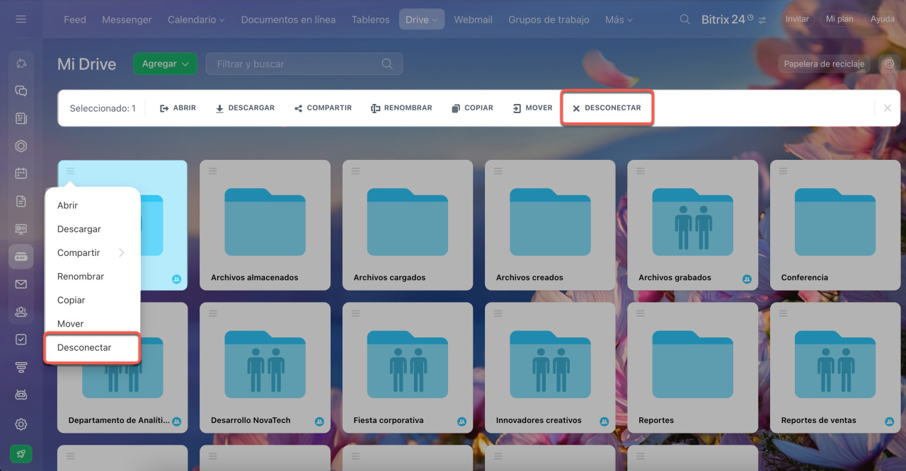Open the Tableros tab
Screen dimensions: 906x471
pyautogui.click(x=370, y=19)
